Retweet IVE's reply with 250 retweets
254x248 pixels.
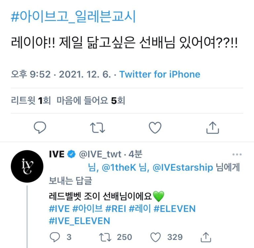tap(105, 237)
